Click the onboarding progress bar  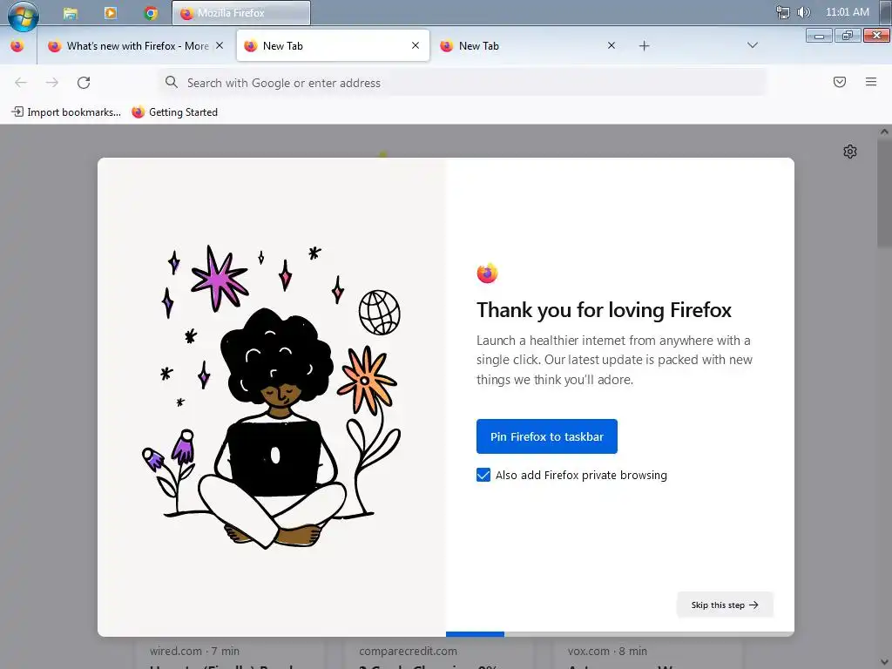coord(620,634)
